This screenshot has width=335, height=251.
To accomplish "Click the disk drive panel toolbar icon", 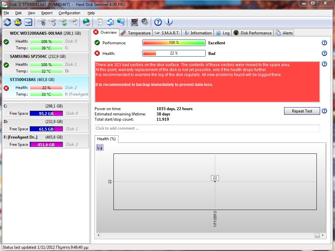I will click(x=28, y=22).
